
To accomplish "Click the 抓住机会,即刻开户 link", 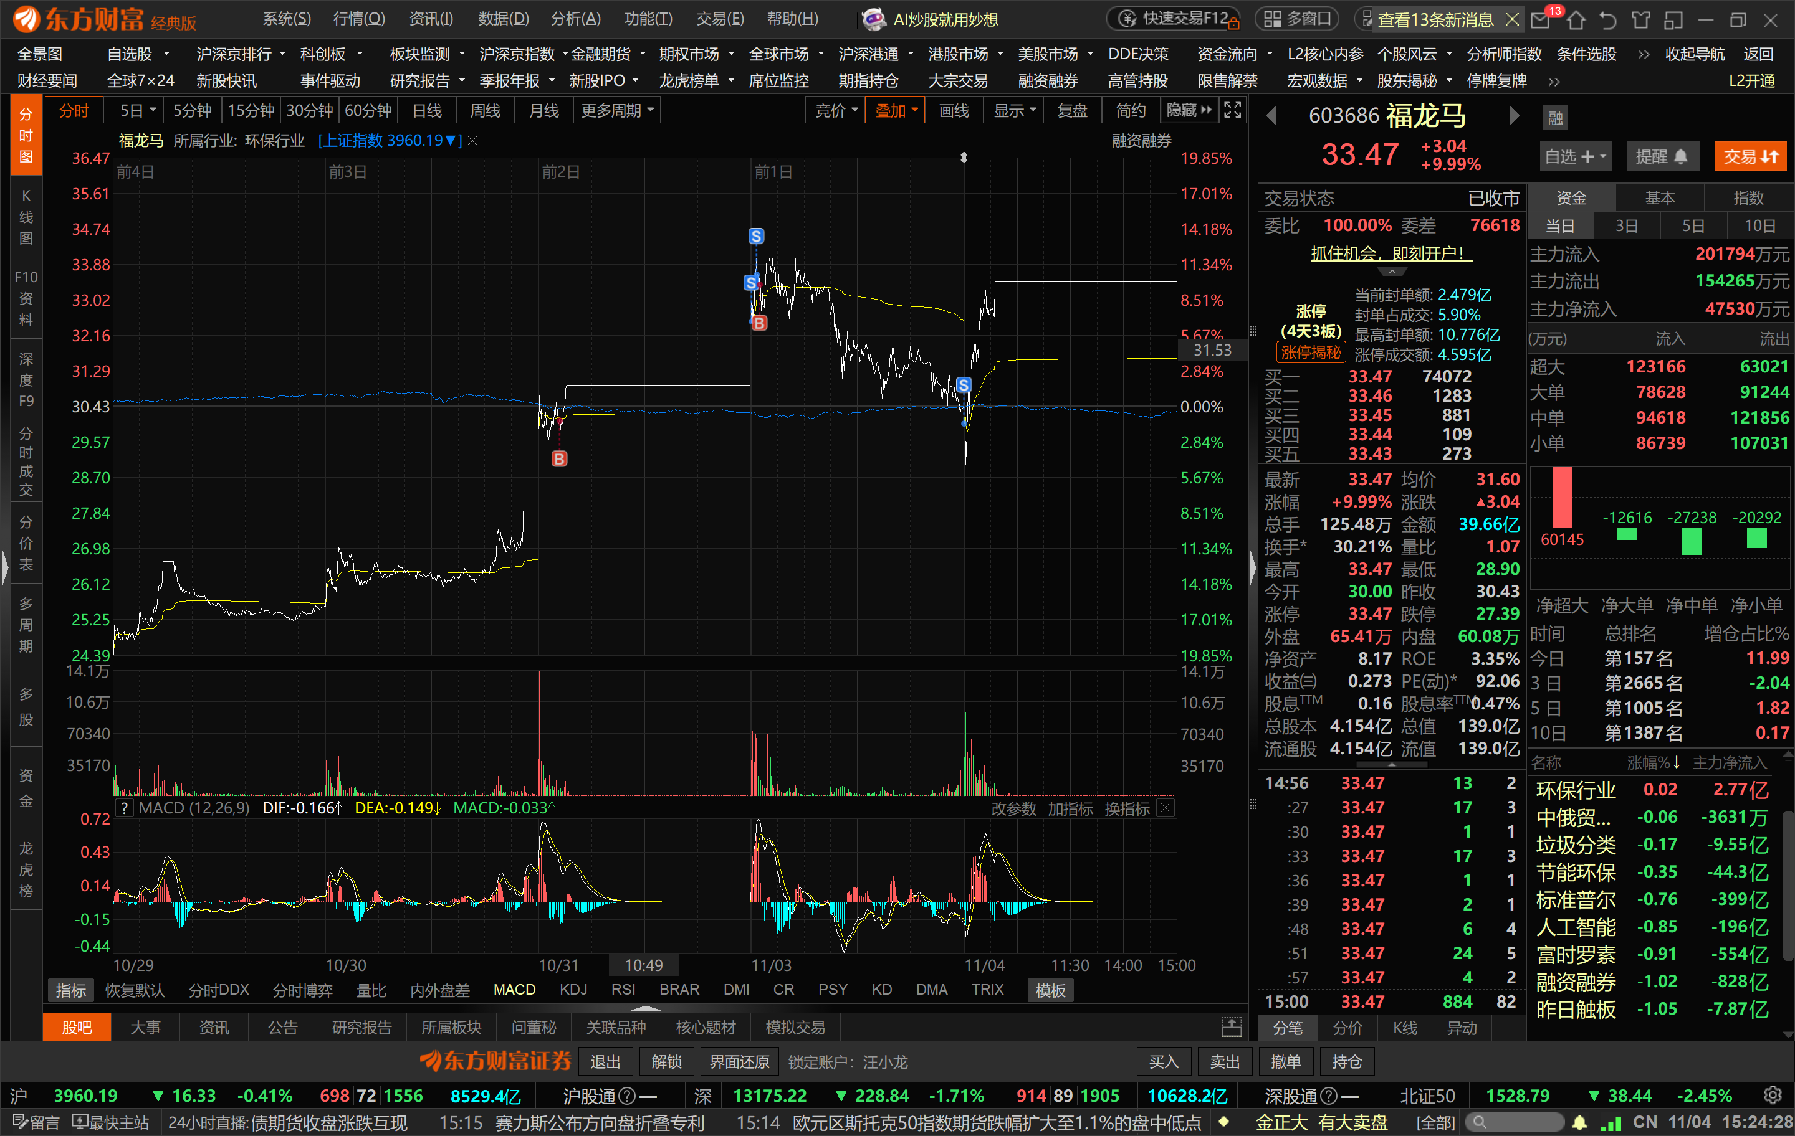I will pos(1391,253).
